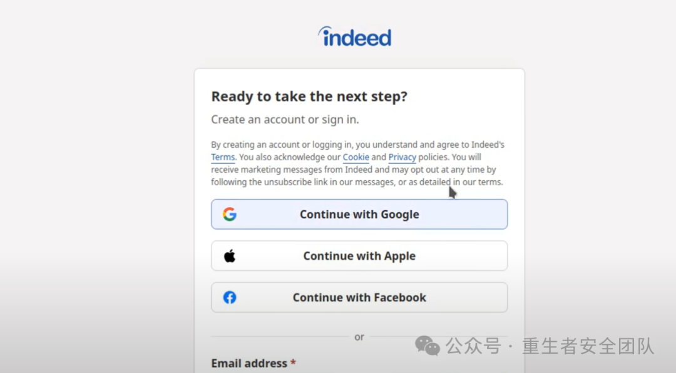Choose Continue with Google
The image size is (676, 373).
click(x=359, y=214)
